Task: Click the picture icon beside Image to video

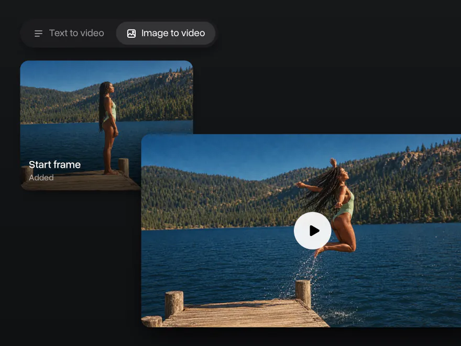Action: 131,34
